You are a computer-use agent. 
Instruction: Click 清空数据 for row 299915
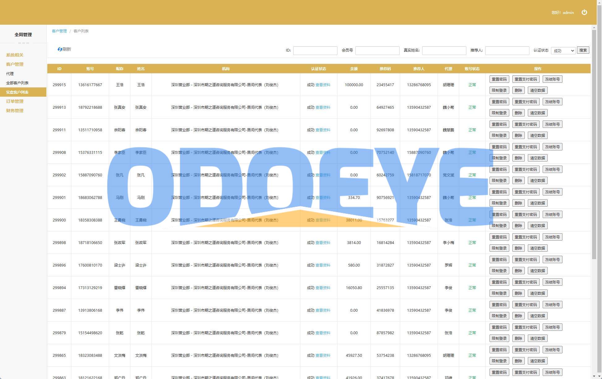[x=537, y=90]
